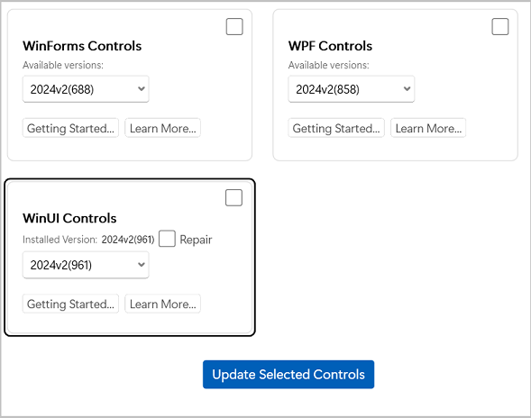Viewport: 531px width, 418px height.
Task: Click the WinUI Controls heading
Action: (69, 218)
